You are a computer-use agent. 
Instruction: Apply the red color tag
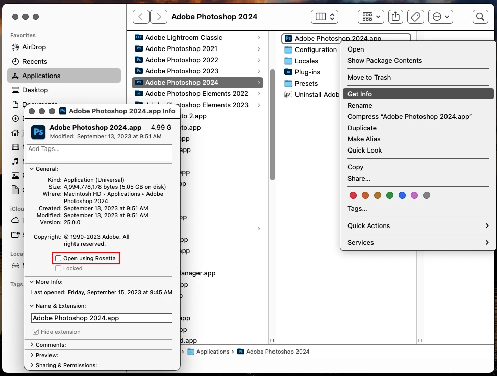pyautogui.click(x=353, y=195)
